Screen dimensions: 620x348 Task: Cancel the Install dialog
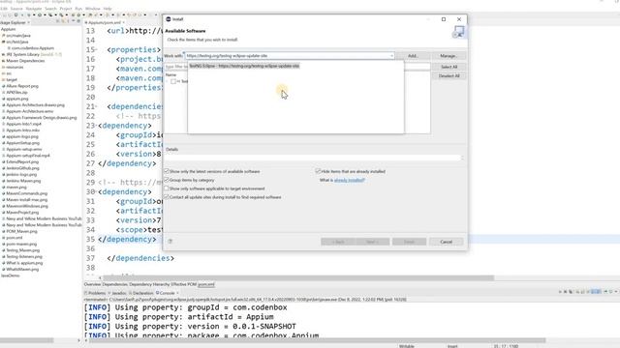(x=446, y=242)
